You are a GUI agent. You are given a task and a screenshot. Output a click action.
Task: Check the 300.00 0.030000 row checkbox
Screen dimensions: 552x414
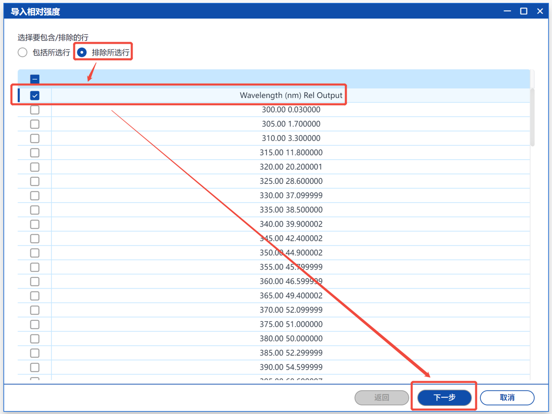coord(35,110)
